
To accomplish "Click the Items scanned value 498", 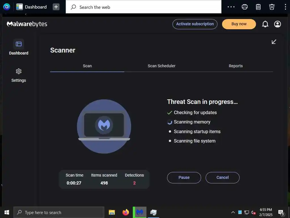I will (104, 183).
